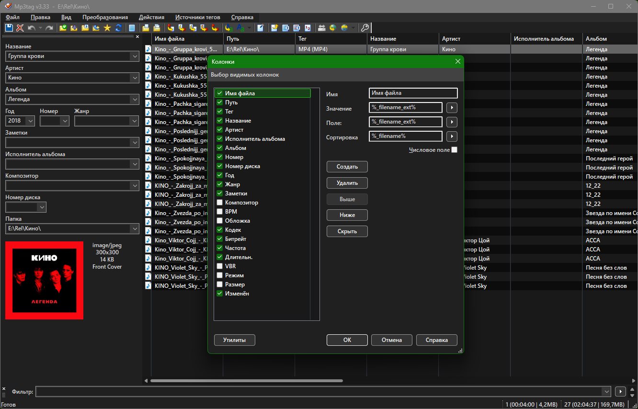Click the red X remove tag icon

[20, 28]
